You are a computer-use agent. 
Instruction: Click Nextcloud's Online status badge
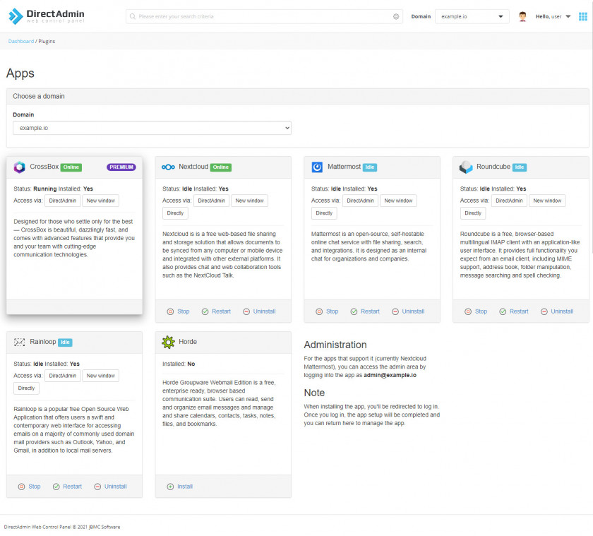[x=220, y=167]
